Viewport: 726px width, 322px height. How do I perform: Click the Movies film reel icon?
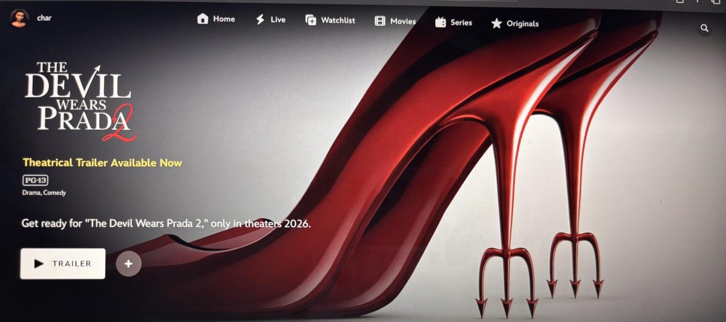point(380,22)
